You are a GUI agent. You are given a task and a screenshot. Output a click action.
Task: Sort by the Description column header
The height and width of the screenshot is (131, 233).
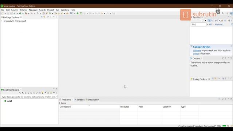[89, 107]
